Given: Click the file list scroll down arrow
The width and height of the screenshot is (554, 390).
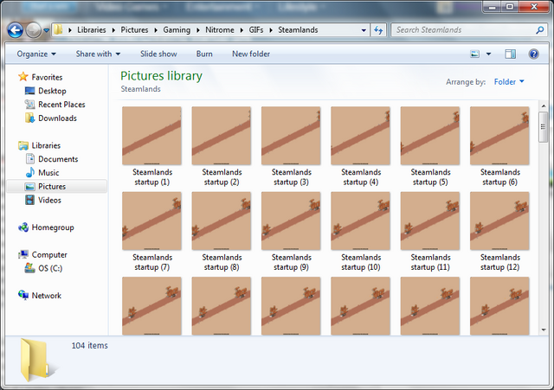Looking at the screenshot, I should 544,330.
